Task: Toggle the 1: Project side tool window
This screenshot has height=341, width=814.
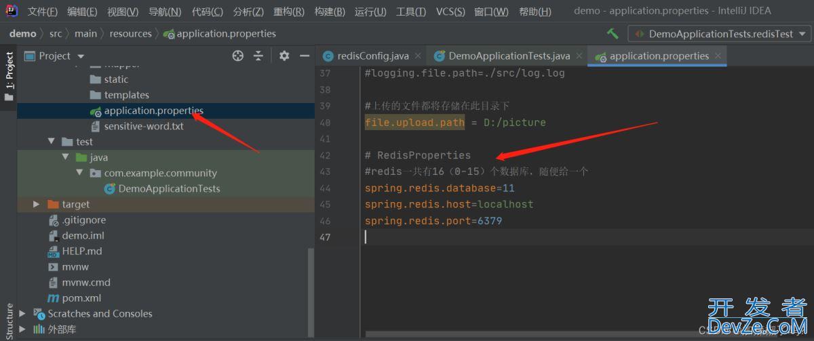Action: [x=9, y=76]
